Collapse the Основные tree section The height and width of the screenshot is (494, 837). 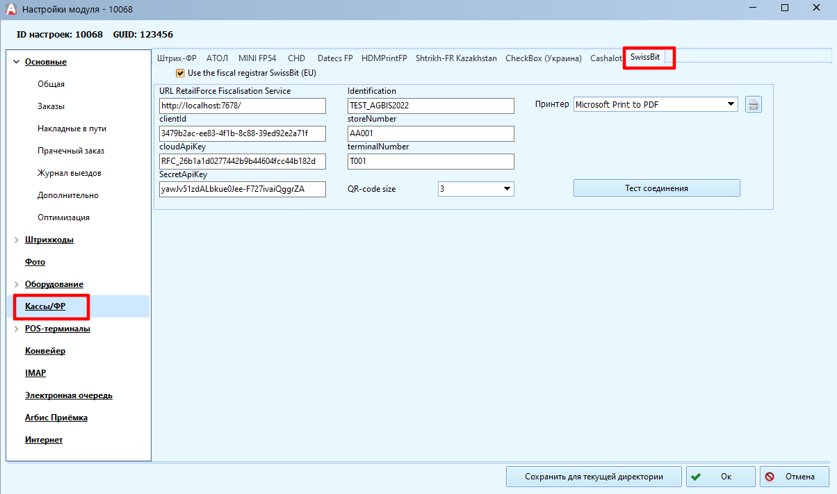[x=16, y=62]
